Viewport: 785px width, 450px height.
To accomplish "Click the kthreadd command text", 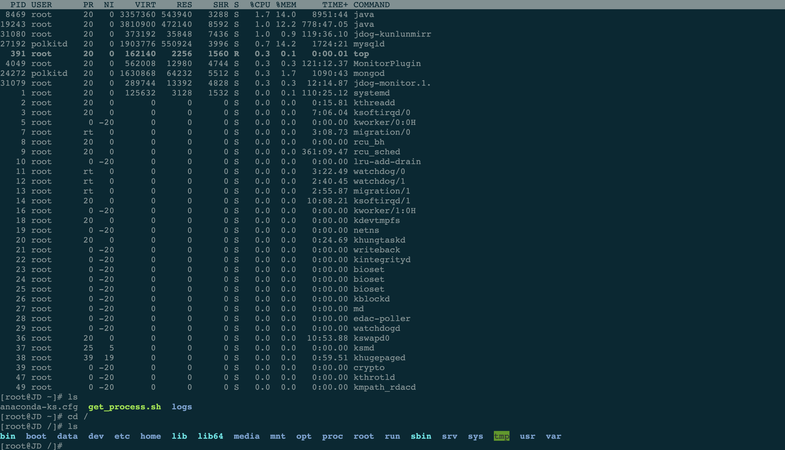I will [x=374, y=103].
